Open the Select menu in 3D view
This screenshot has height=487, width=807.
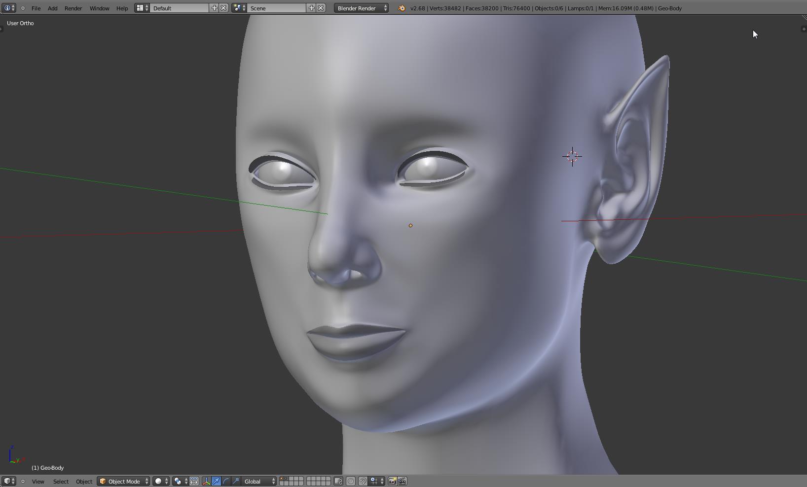coord(61,481)
